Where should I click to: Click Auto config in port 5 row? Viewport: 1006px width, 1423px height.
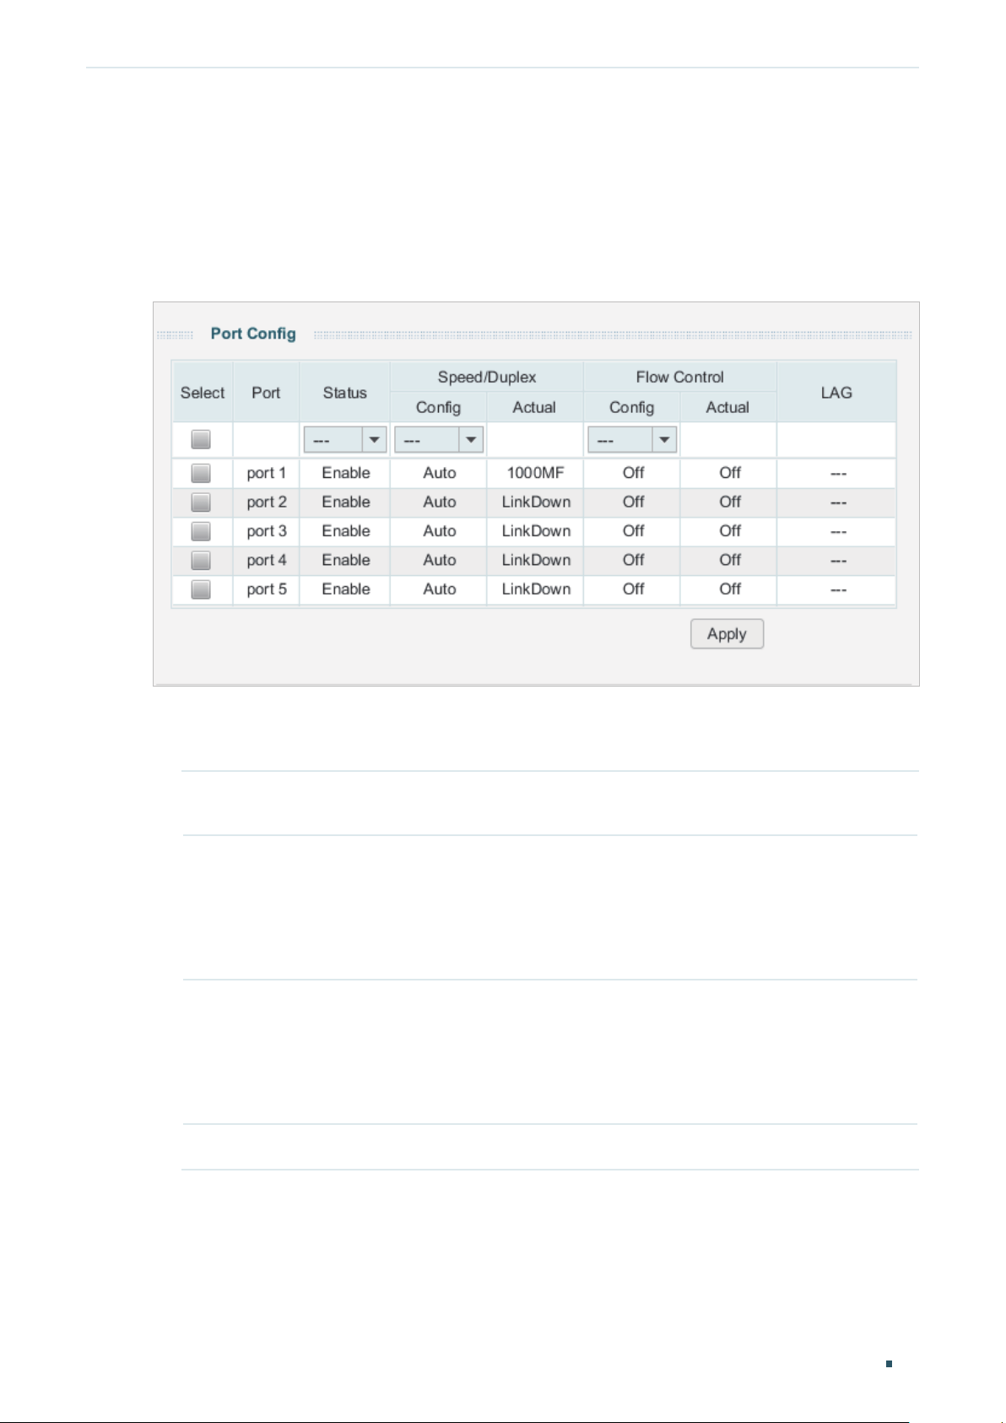coord(440,589)
